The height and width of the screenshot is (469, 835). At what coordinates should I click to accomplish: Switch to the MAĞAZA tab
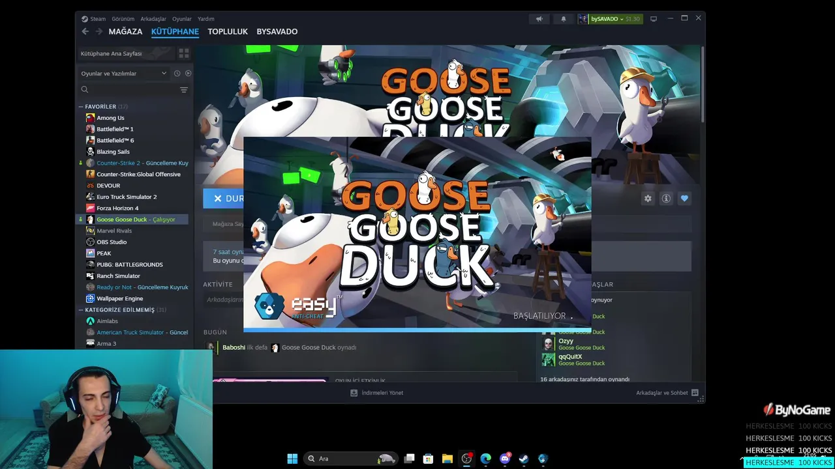(x=125, y=31)
